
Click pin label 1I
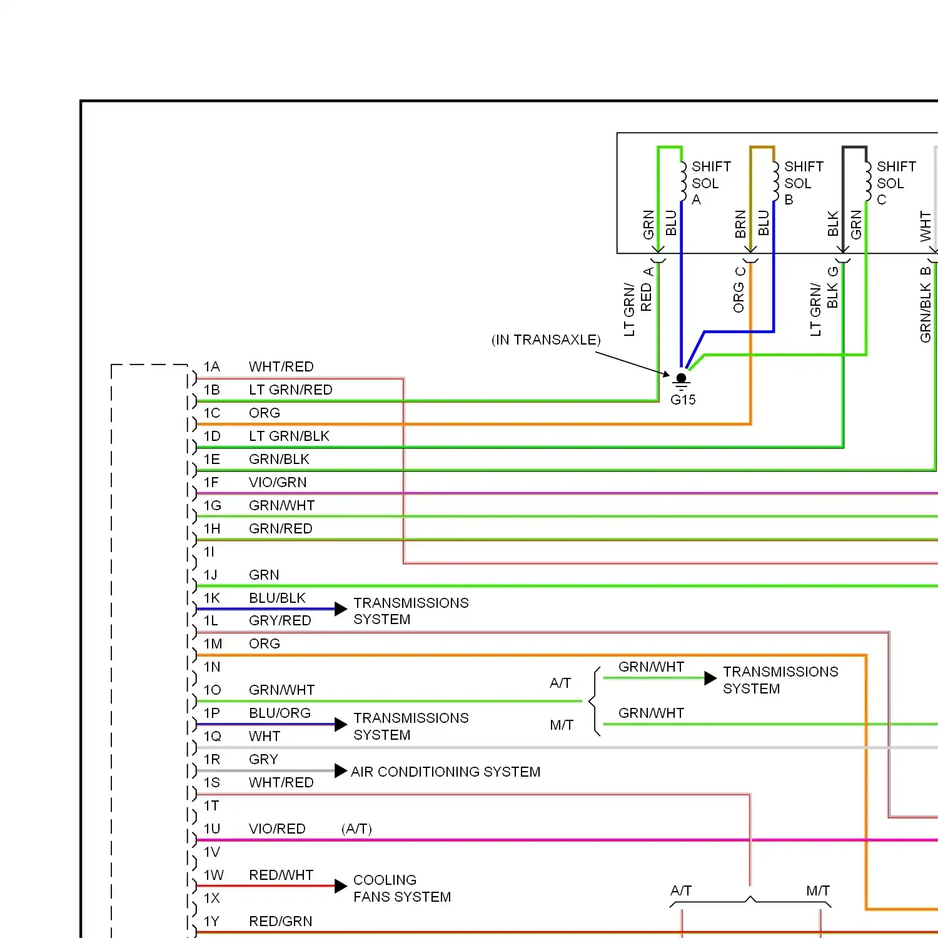point(209,552)
